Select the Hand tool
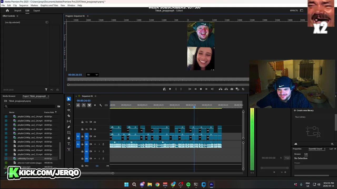The width and height of the screenshot is (337, 189). pos(69,138)
